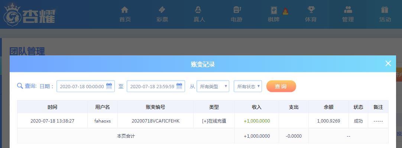This screenshot has height=148, width=402.
Task: Click the 时间 column header
Action: tap(52, 107)
